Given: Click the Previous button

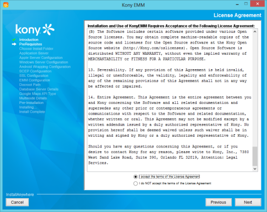Looking at the screenshot, I should pyautogui.click(x=218, y=202).
